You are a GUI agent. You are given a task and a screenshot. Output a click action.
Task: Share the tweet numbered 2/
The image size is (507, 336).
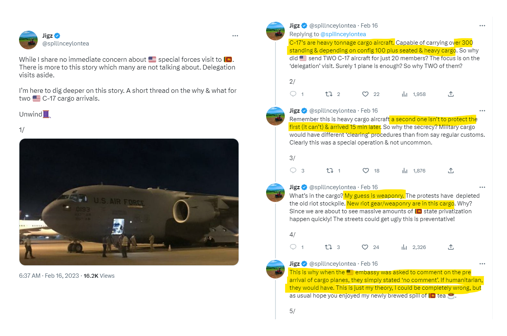451,94
